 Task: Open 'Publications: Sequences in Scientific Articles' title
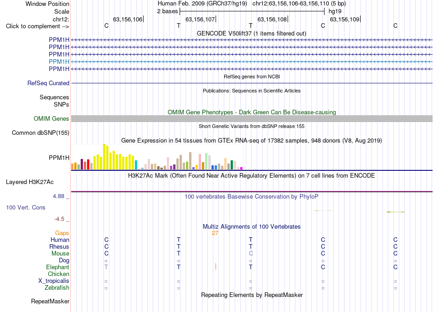click(252, 91)
